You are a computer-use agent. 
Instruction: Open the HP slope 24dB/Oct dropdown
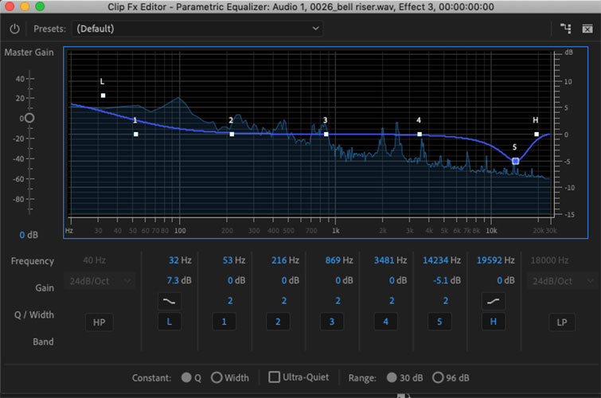(x=101, y=281)
